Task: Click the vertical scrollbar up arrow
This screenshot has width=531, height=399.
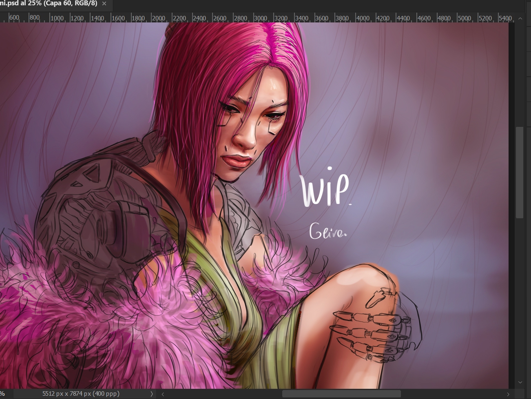Action: coord(520,18)
